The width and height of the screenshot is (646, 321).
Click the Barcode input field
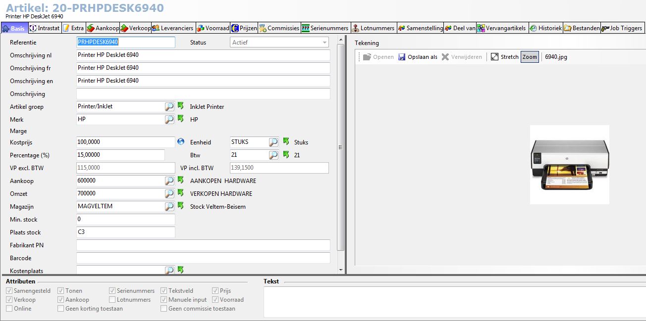pos(203,258)
